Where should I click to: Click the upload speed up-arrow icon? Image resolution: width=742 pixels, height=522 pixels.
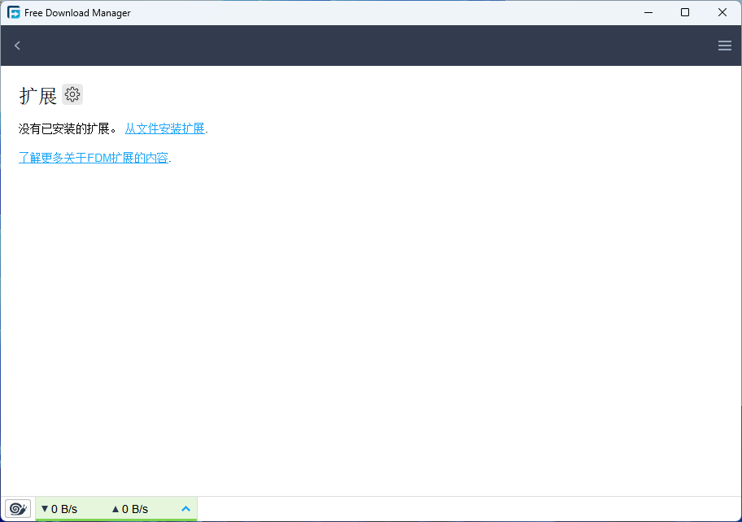(115, 509)
